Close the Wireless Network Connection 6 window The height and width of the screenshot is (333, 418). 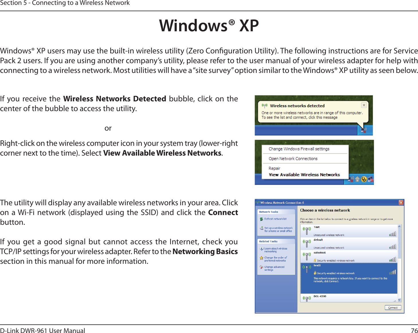[x=401, y=203]
